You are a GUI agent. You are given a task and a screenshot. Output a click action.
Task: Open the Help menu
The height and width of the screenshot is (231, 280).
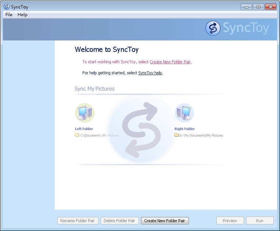click(22, 15)
